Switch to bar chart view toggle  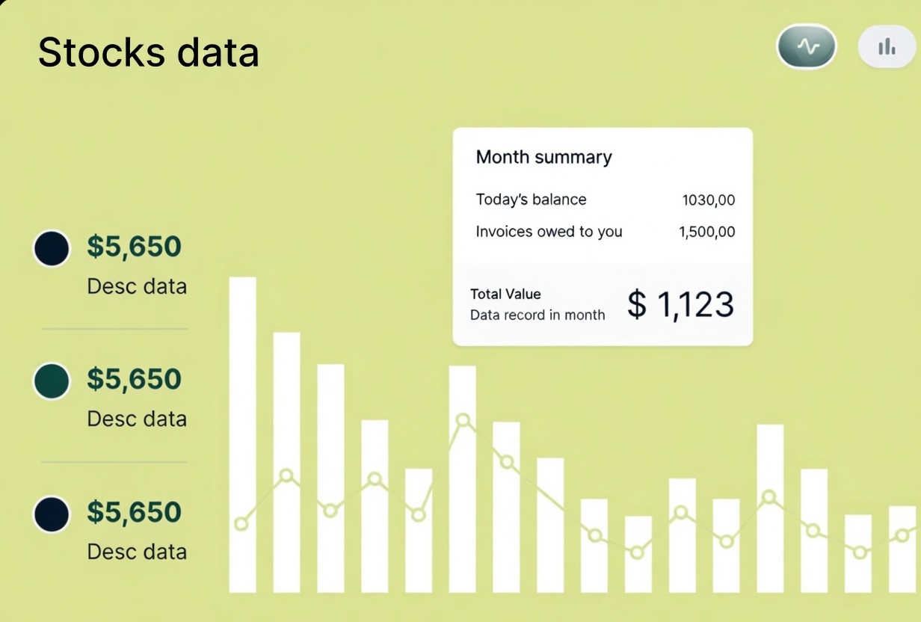[x=887, y=48]
